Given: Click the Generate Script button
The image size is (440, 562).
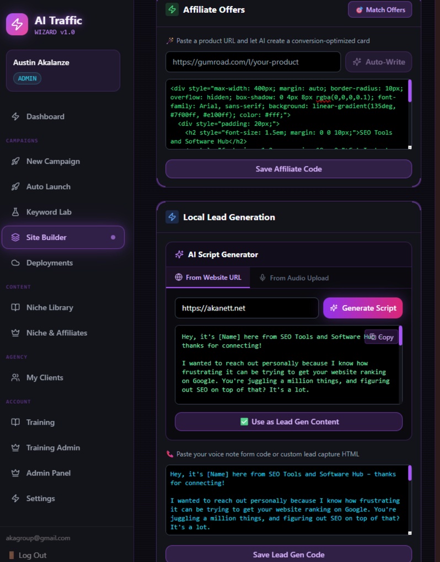Looking at the screenshot, I should [x=363, y=308].
